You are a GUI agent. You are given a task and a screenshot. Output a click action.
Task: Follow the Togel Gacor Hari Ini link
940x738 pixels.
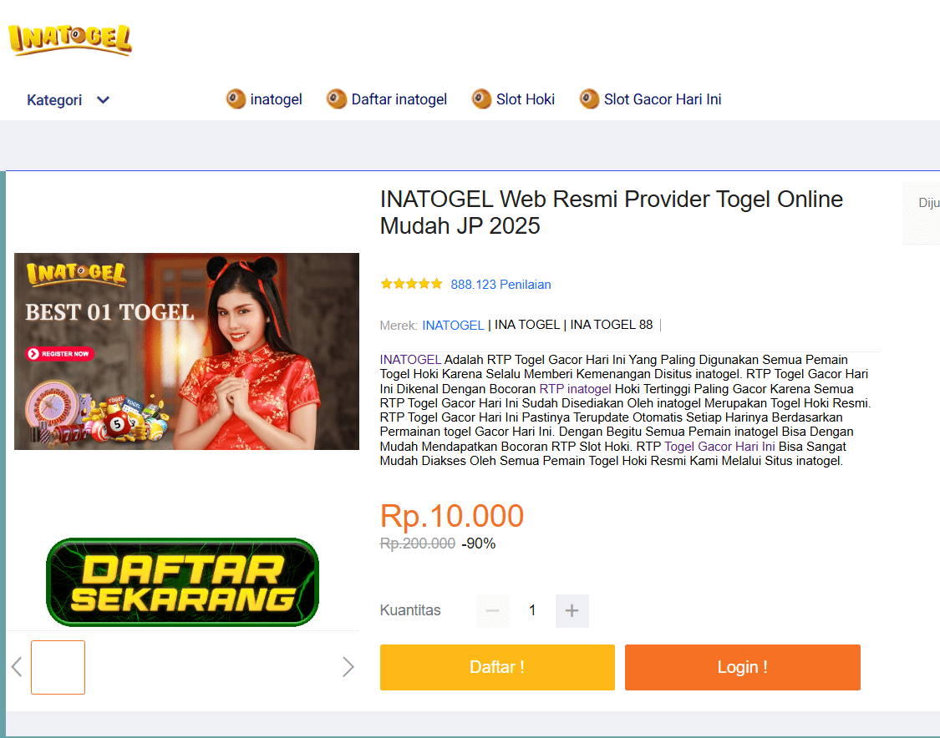point(719,447)
